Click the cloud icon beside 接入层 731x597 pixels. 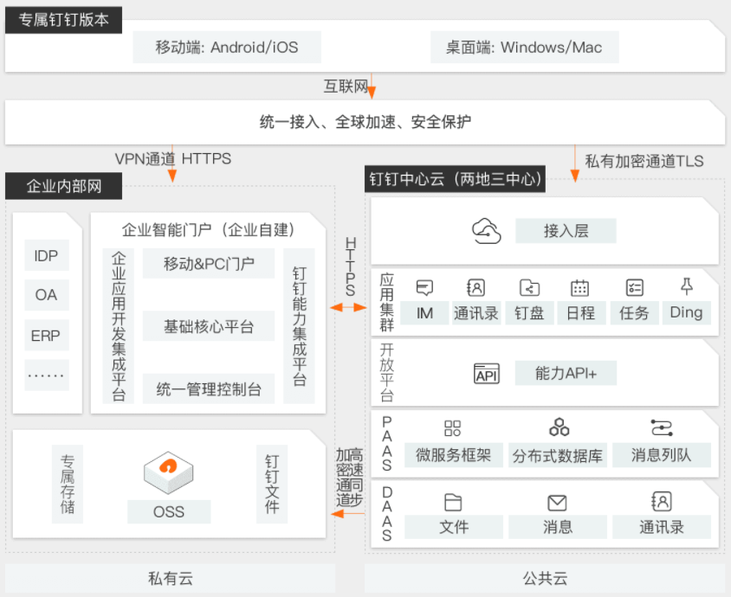click(x=486, y=231)
